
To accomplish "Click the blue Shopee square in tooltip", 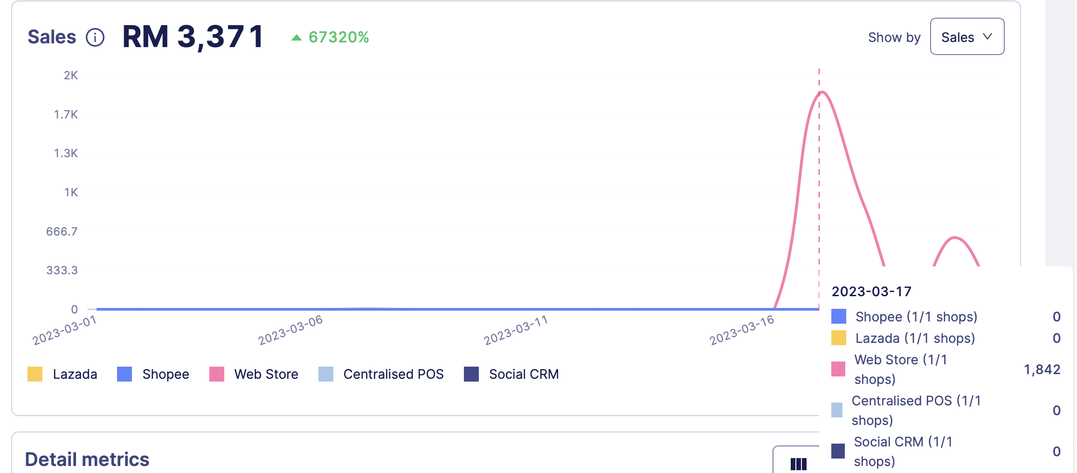I will point(839,317).
